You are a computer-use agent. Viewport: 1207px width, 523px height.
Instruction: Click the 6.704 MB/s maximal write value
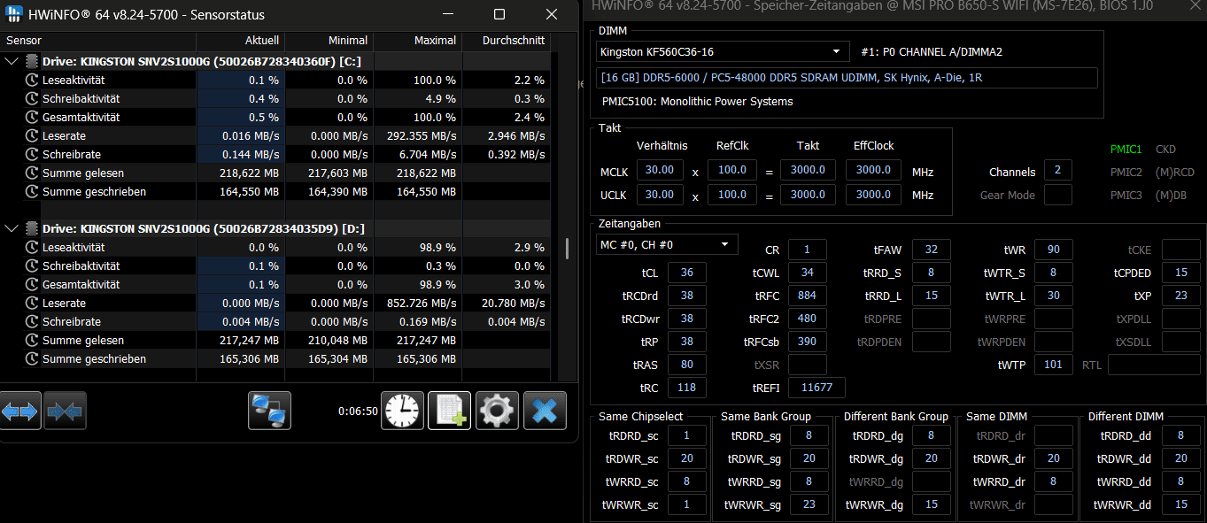point(428,154)
